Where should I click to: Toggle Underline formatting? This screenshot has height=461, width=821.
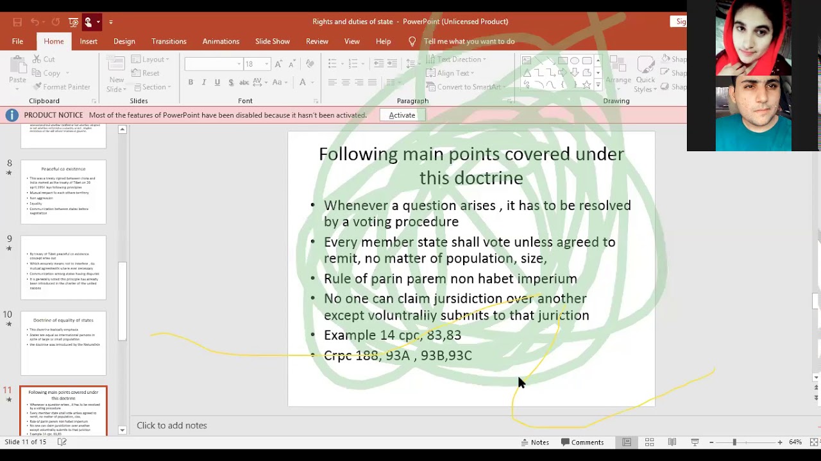[217, 82]
